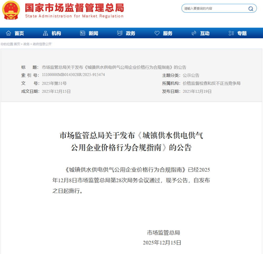Open the 机构 navigation menu item
Screen dimensions: 263x254
[x=56, y=33]
